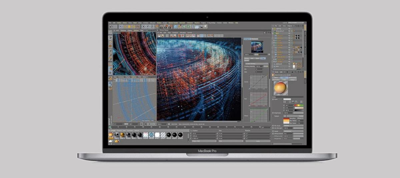This screenshot has height=178, width=400.
Task: Open Cameras menu of the Perspective viewport
Action: [x=123, y=31]
